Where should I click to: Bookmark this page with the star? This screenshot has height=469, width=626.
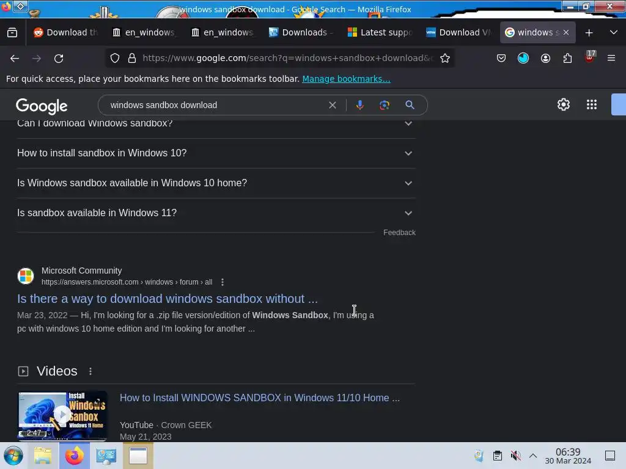pos(445,58)
